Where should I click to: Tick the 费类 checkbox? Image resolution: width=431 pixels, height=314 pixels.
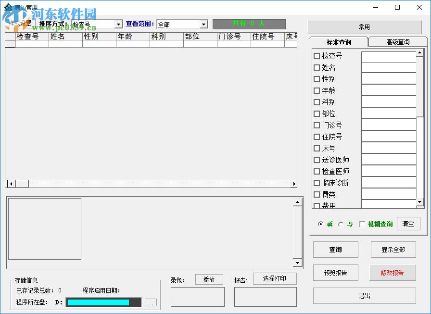click(317, 194)
